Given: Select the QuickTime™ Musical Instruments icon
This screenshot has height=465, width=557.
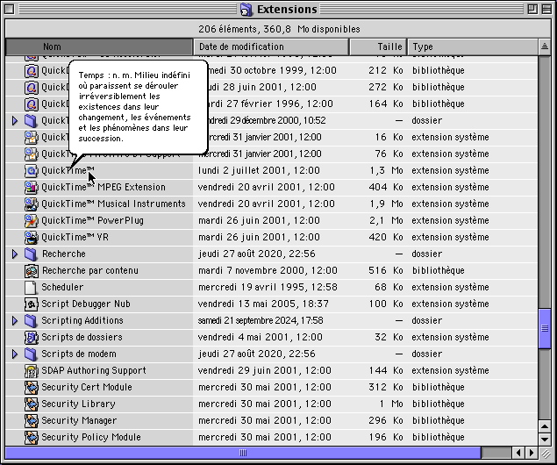Looking at the screenshot, I should [x=32, y=204].
